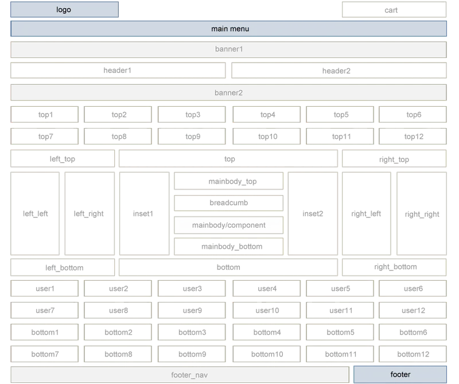Choose the bottom6 block

tap(413, 332)
